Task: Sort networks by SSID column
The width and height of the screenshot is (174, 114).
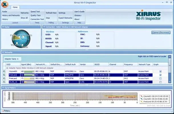Action: coord(13,64)
